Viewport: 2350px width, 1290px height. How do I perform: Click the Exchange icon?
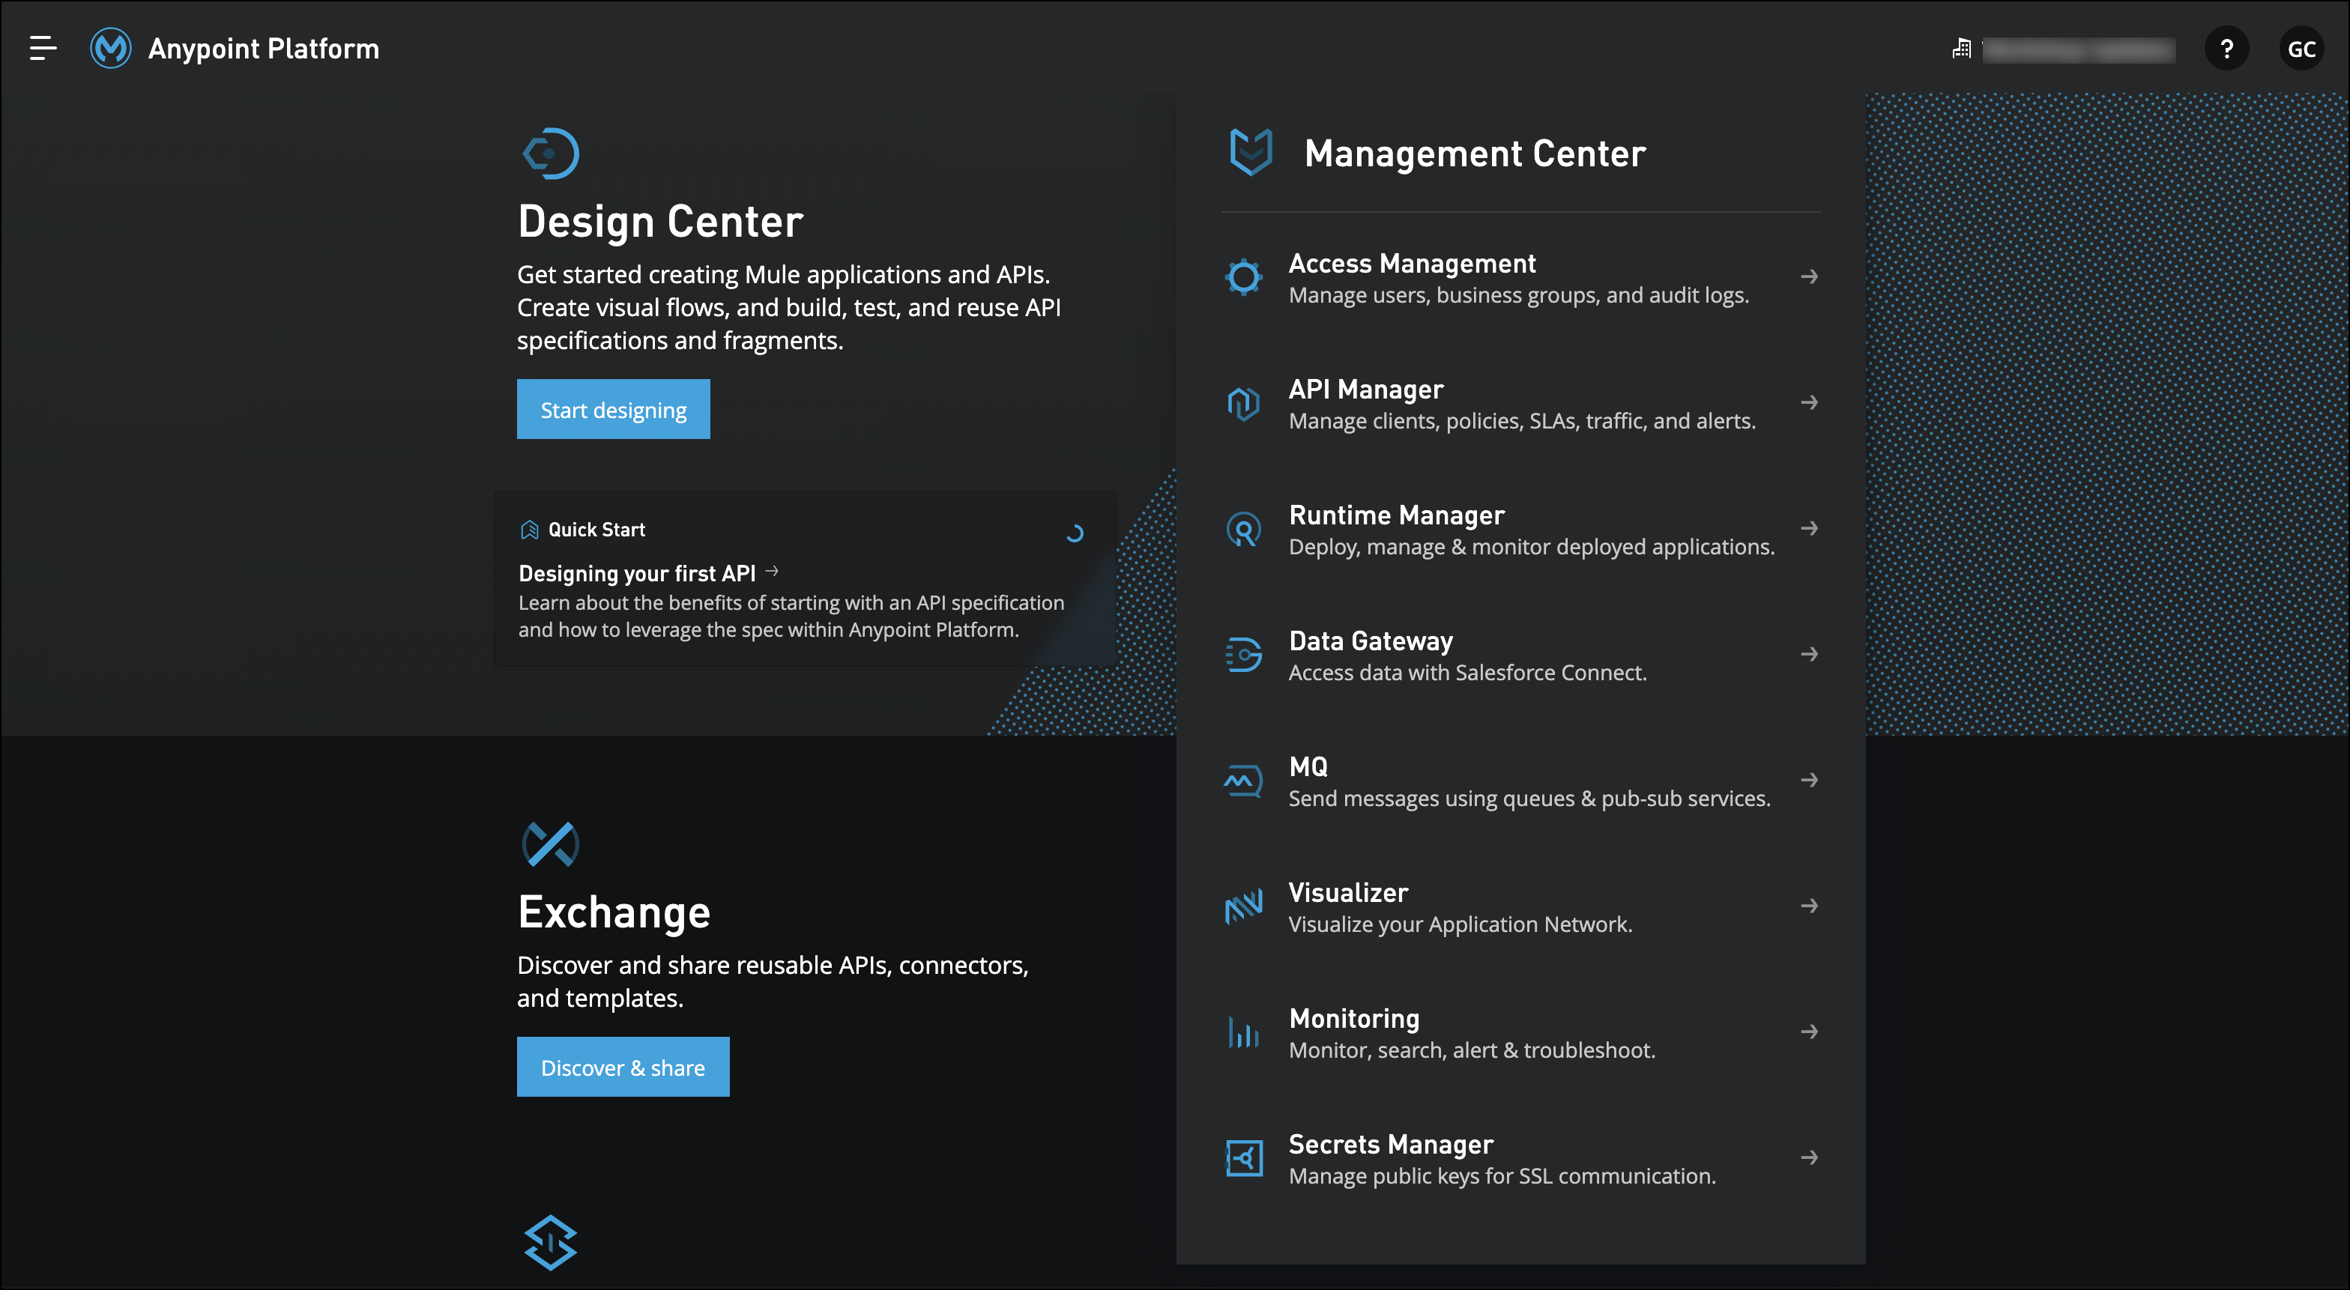click(550, 844)
